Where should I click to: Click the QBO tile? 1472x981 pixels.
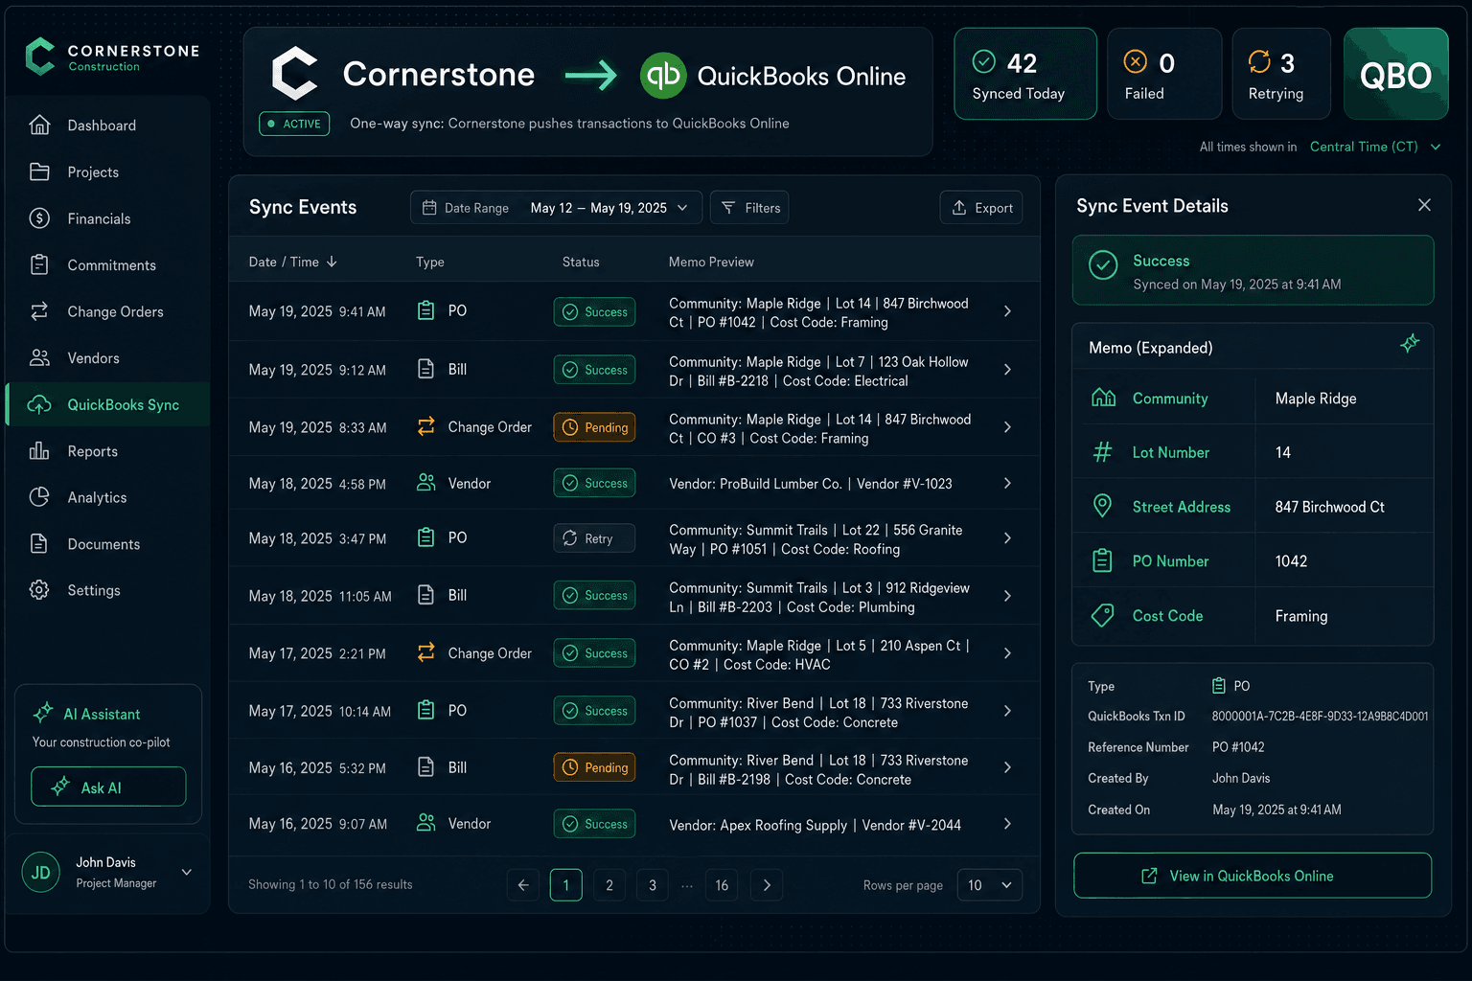click(x=1395, y=74)
